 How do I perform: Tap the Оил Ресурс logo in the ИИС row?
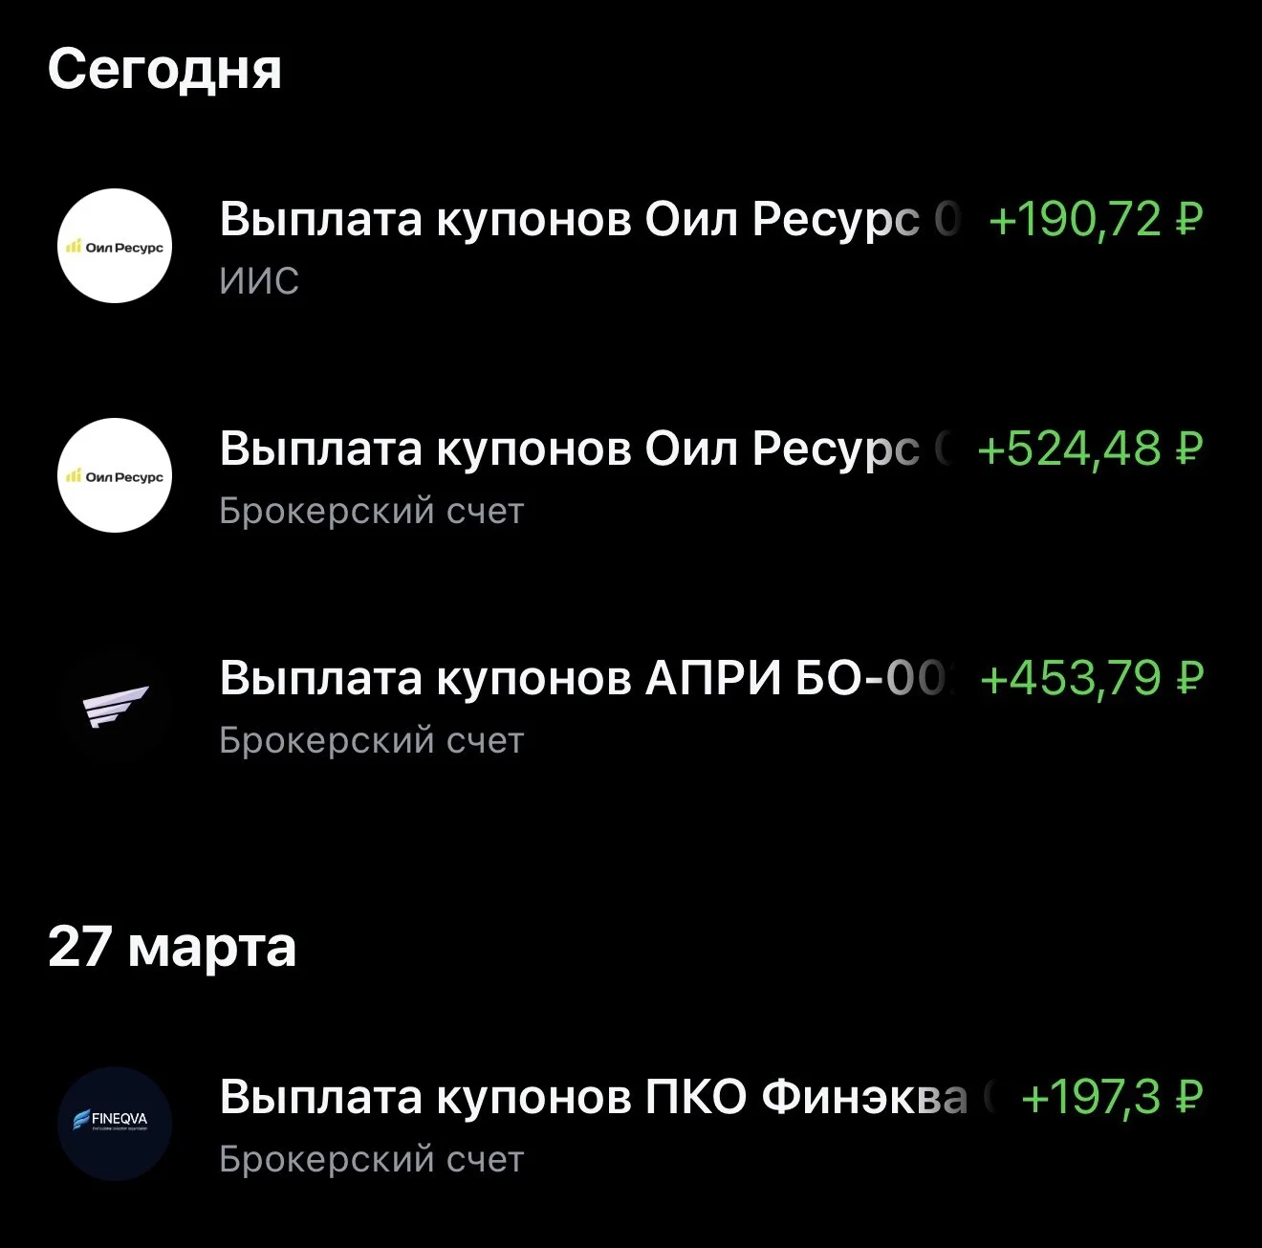(x=115, y=246)
